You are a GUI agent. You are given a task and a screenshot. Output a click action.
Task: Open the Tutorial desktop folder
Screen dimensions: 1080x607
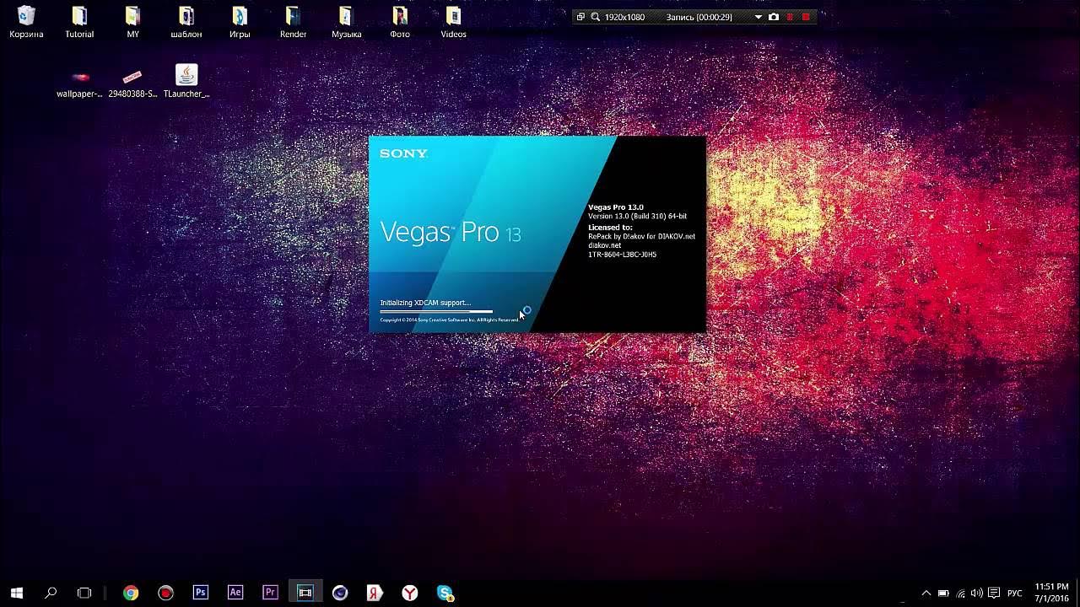79,21
